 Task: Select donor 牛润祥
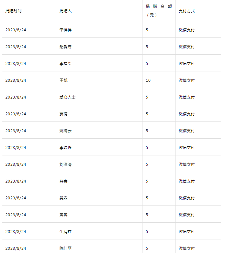click(65, 232)
